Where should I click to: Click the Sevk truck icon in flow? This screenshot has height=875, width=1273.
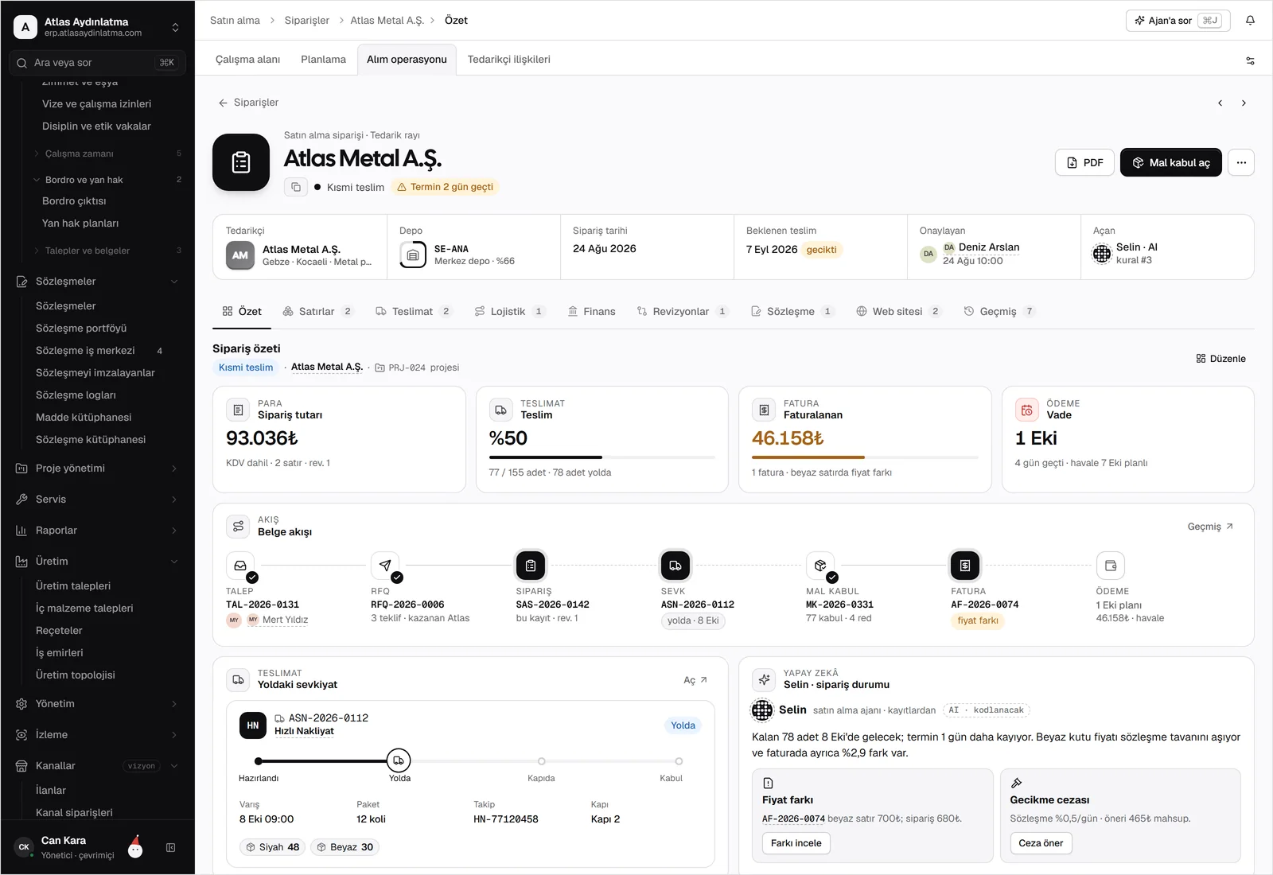(x=675, y=566)
